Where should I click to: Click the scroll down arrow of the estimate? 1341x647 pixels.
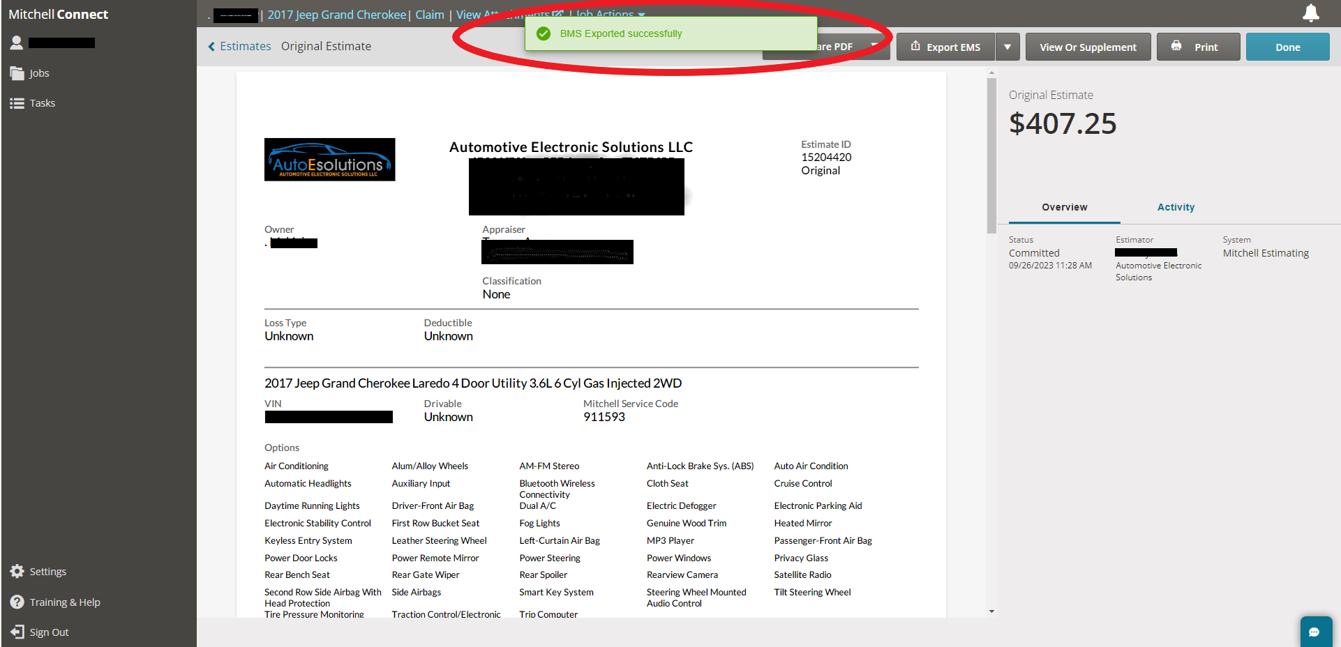pyautogui.click(x=991, y=611)
